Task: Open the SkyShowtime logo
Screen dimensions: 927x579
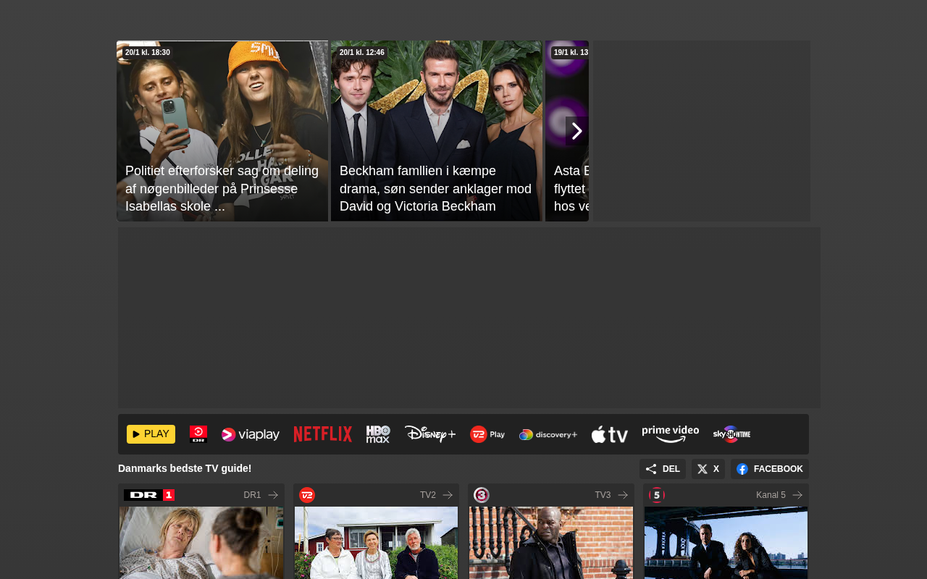Action: 731,434
